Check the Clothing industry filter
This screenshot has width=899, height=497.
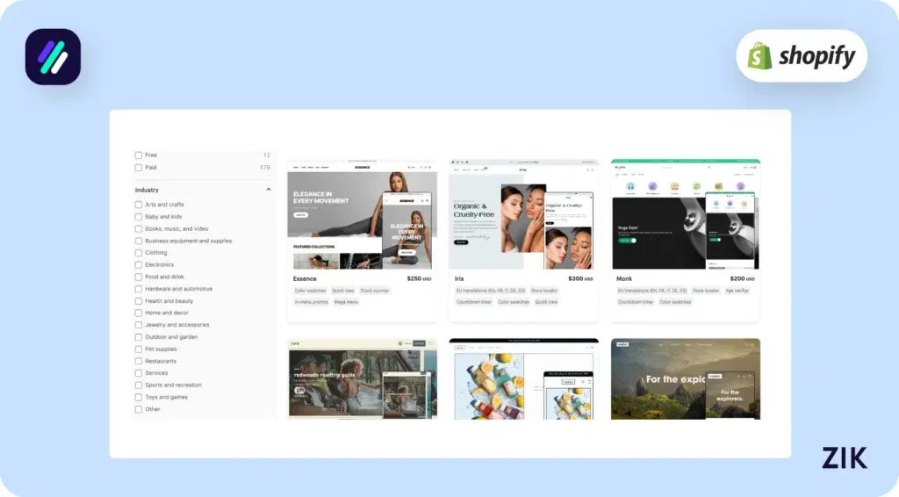(x=138, y=253)
